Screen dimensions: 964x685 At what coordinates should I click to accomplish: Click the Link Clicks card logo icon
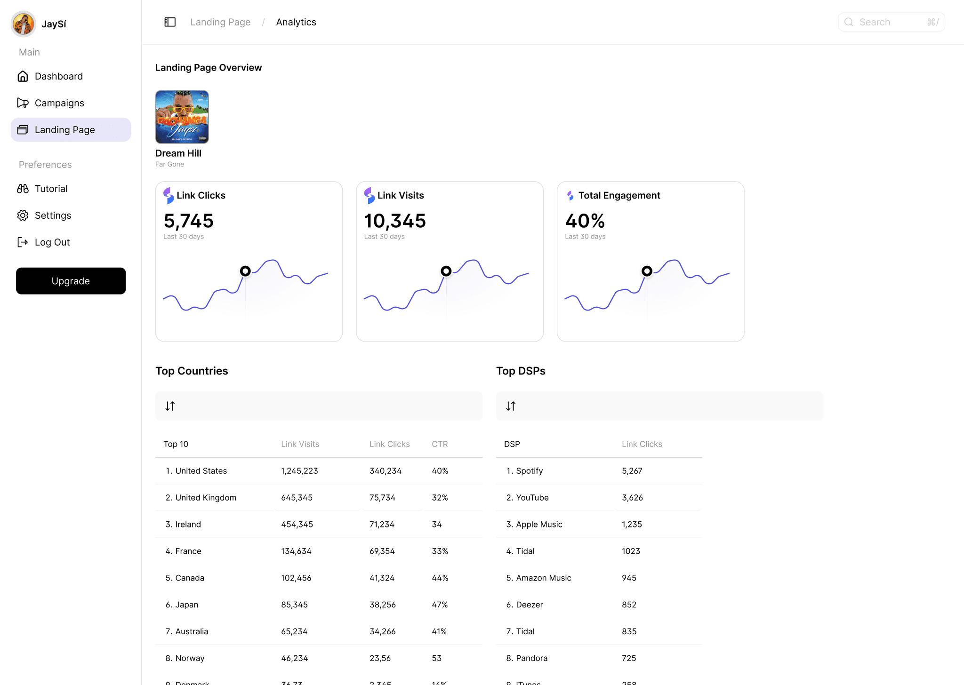pyautogui.click(x=169, y=195)
